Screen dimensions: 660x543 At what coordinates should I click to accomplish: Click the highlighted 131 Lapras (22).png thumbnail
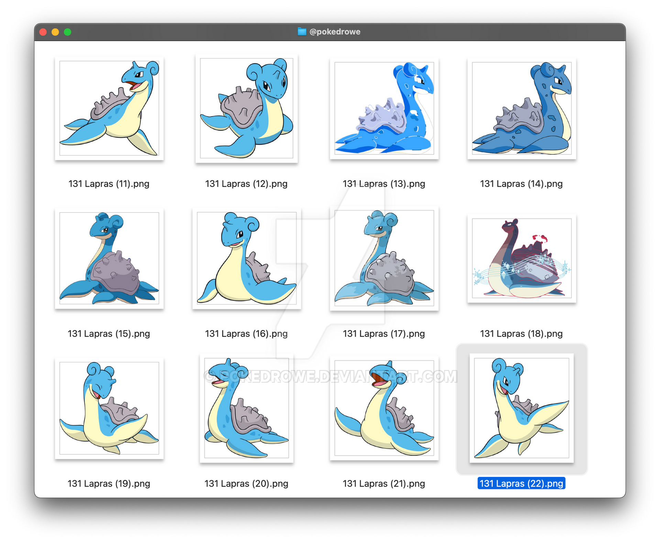click(x=521, y=408)
